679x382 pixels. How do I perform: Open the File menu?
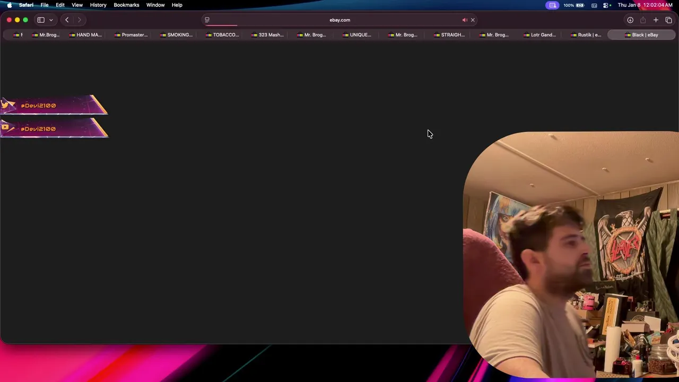(45, 5)
